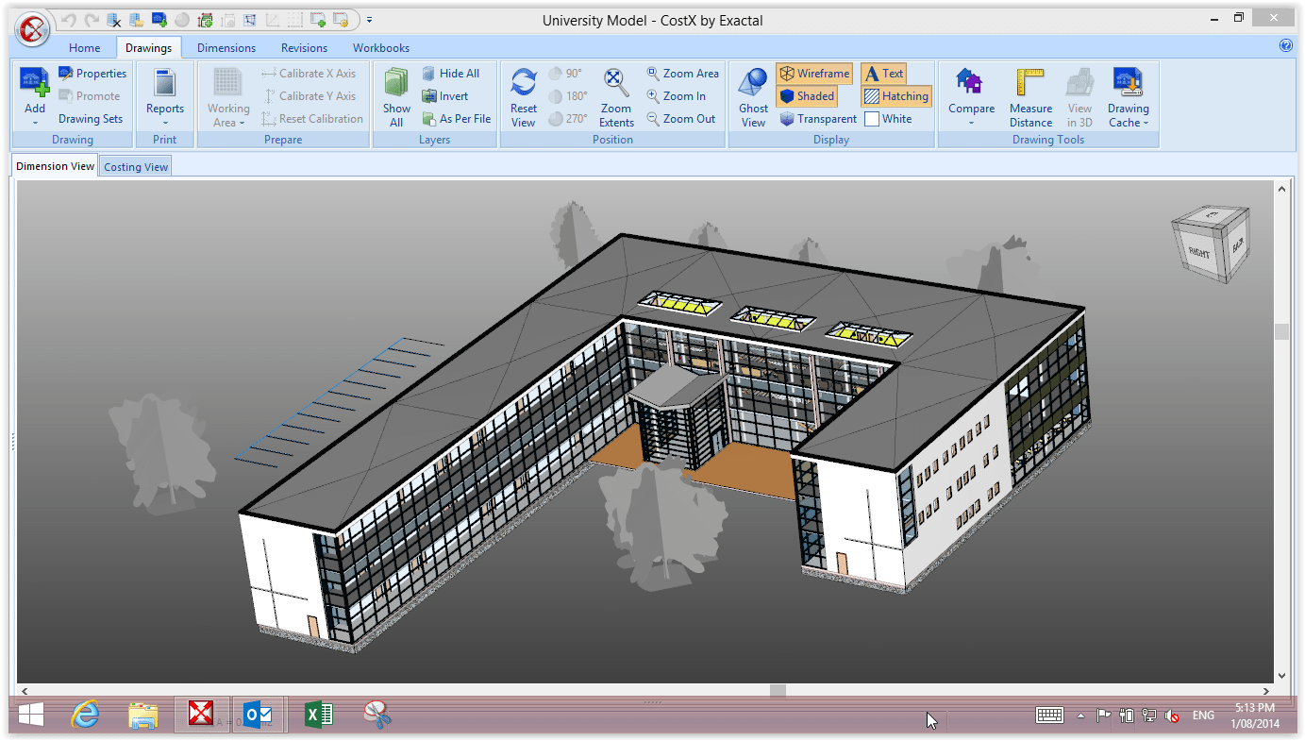Click the Reports icon
1305x741 pixels.
165,83
